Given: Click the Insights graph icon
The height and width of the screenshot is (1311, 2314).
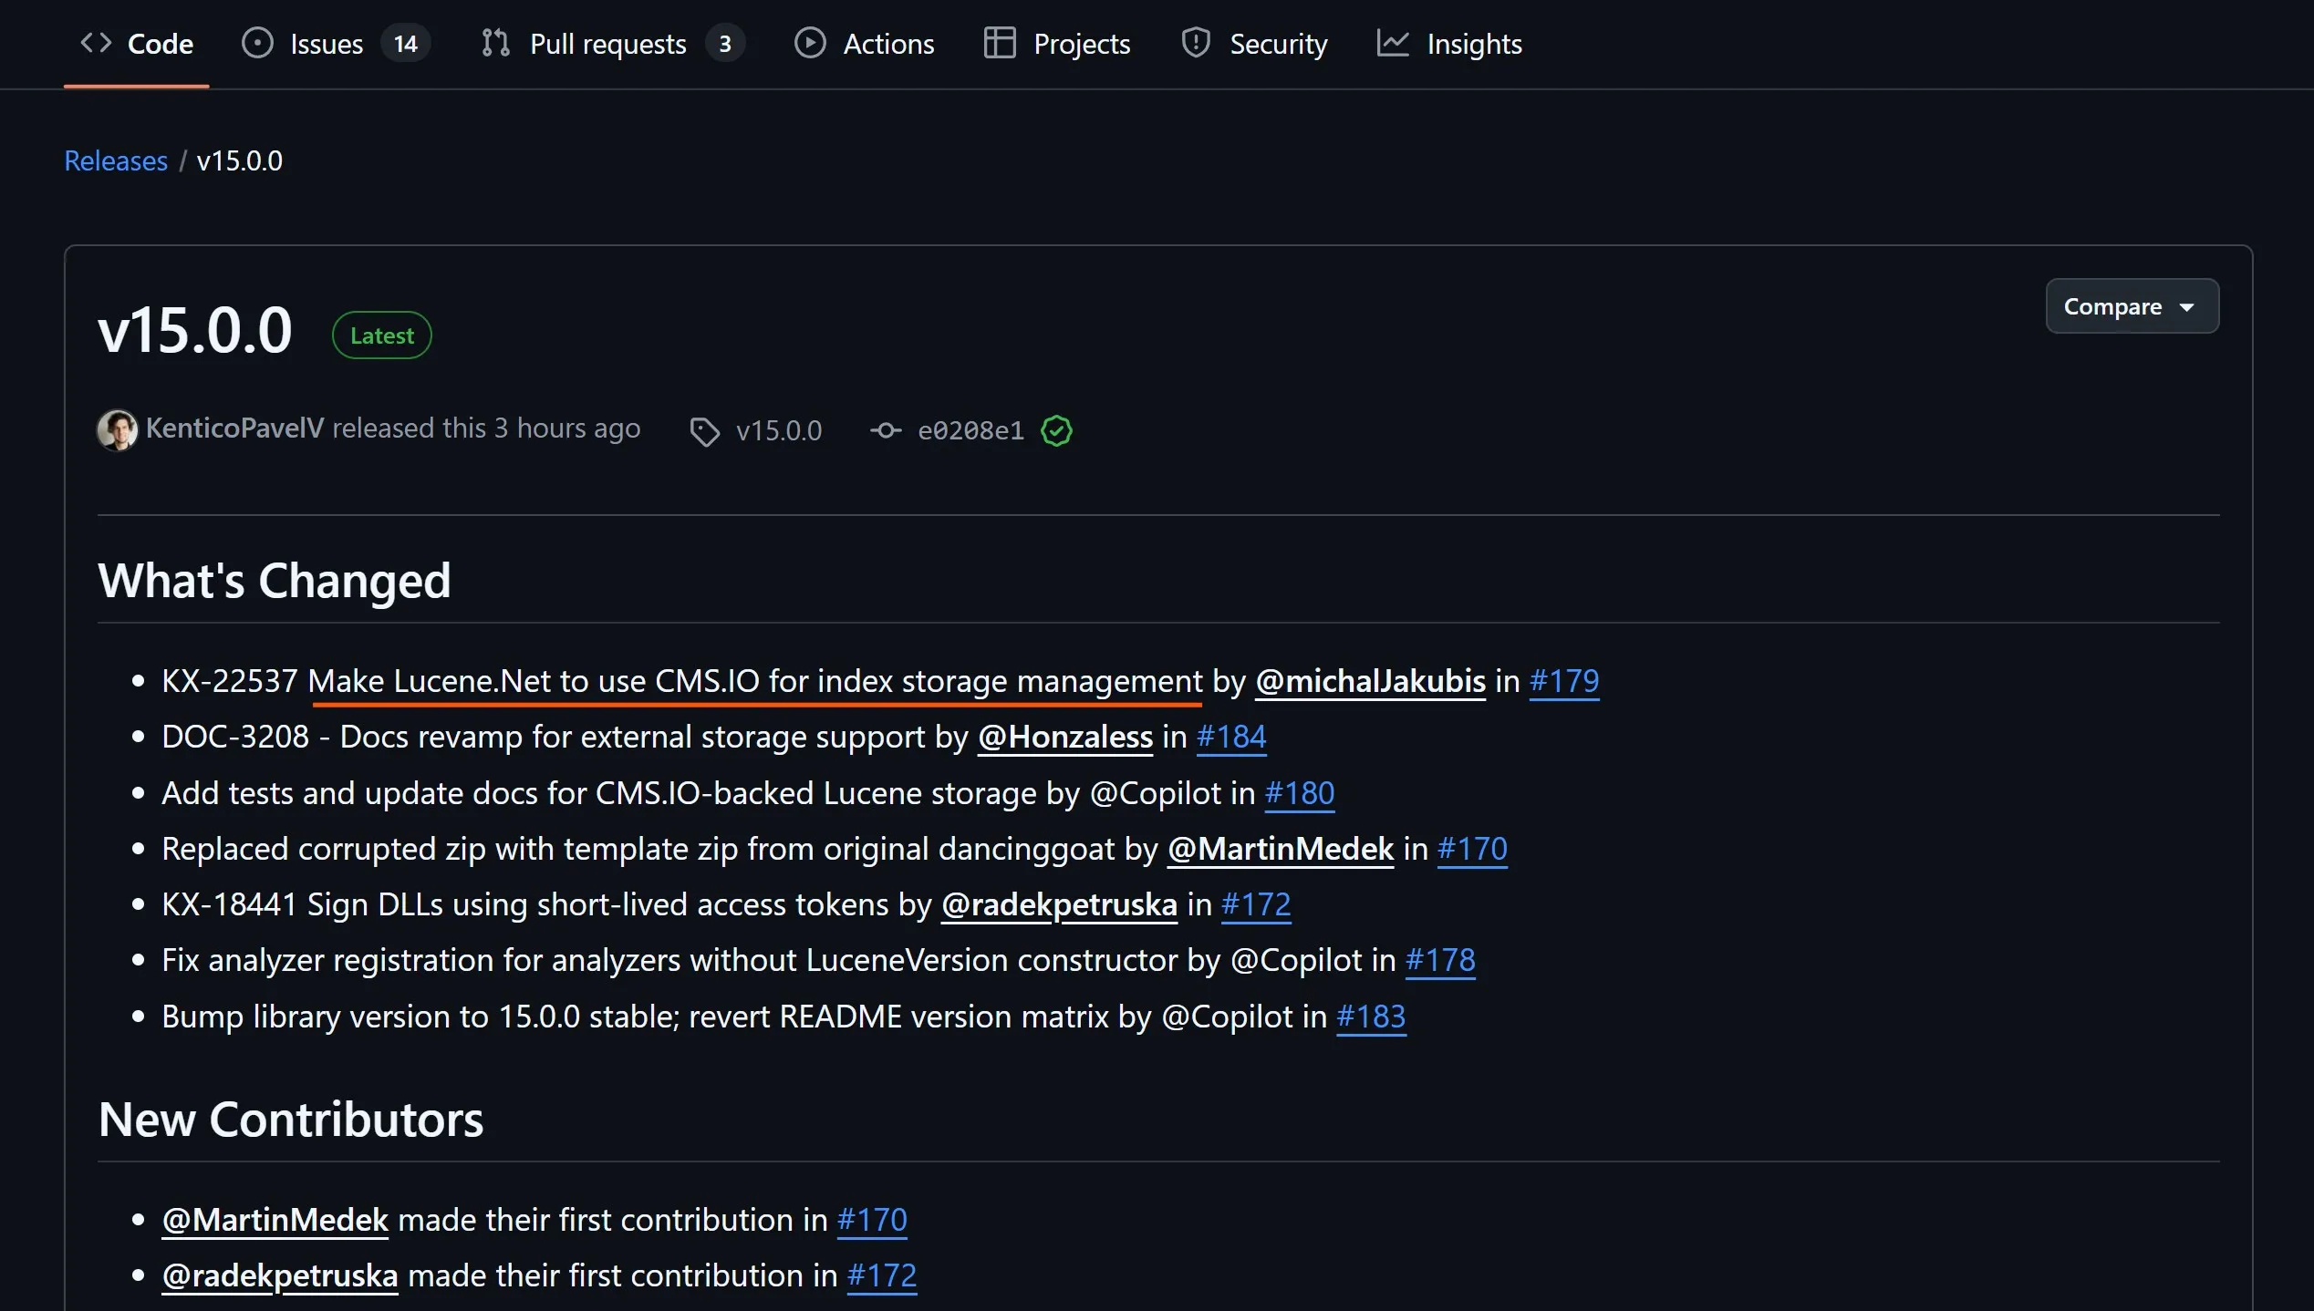Looking at the screenshot, I should [1393, 43].
